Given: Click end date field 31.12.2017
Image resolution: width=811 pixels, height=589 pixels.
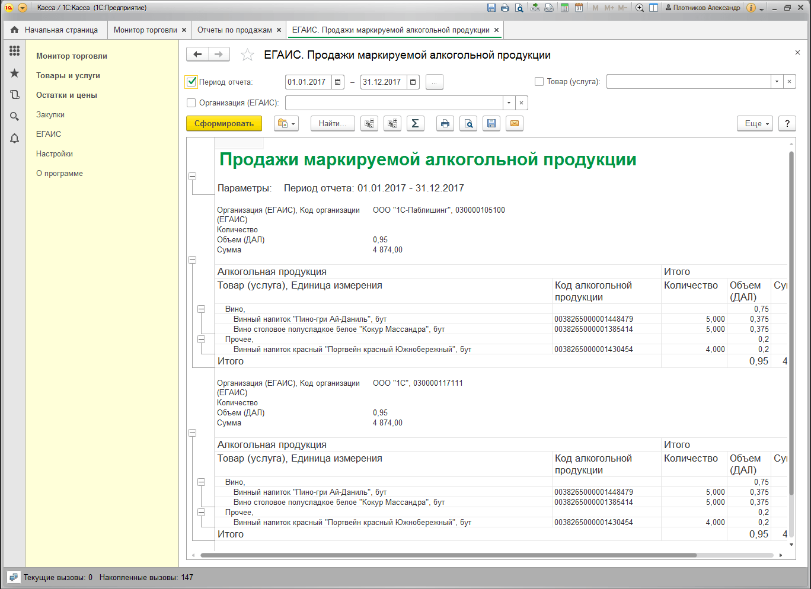Looking at the screenshot, I should coord(384,82).
